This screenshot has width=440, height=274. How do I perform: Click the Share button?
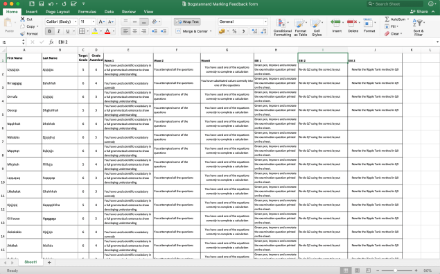(x=419, y=12)
